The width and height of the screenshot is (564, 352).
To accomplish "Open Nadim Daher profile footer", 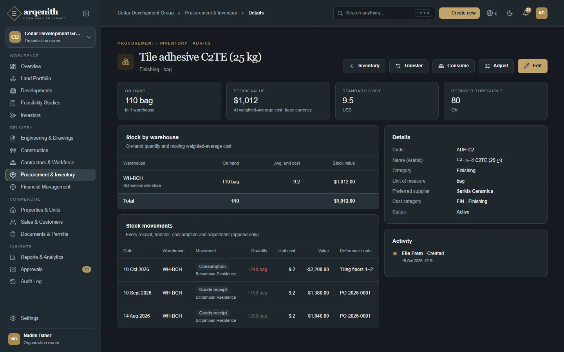I will (51, 339).
